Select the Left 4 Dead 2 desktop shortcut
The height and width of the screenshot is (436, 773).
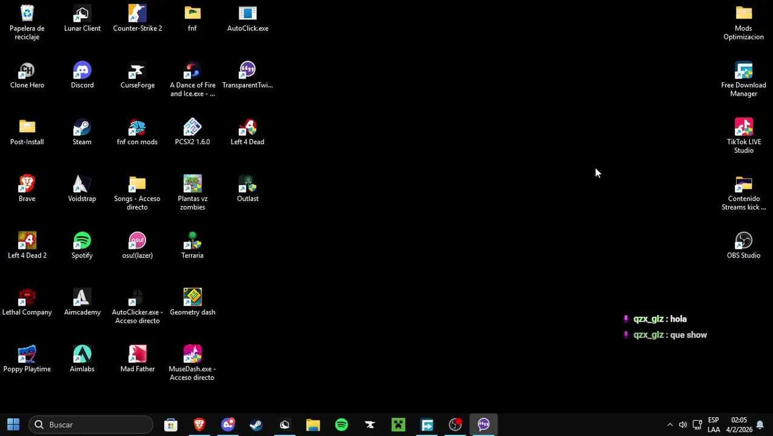click(27, 246)
